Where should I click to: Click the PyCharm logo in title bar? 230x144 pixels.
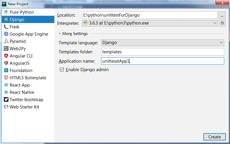tap(4, 4)
